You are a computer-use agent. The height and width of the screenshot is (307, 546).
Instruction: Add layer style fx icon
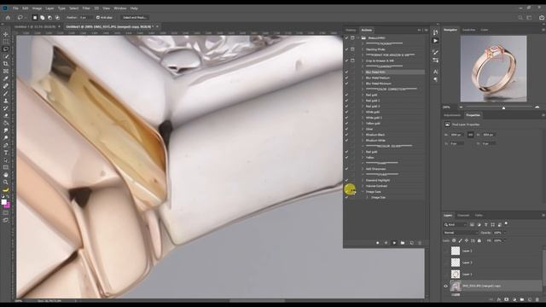pyautogui.click(x=498, y=299)
